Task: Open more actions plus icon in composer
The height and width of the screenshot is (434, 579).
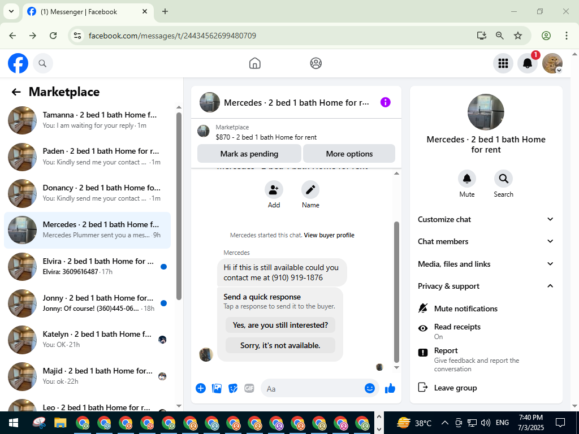Action: 201,388
